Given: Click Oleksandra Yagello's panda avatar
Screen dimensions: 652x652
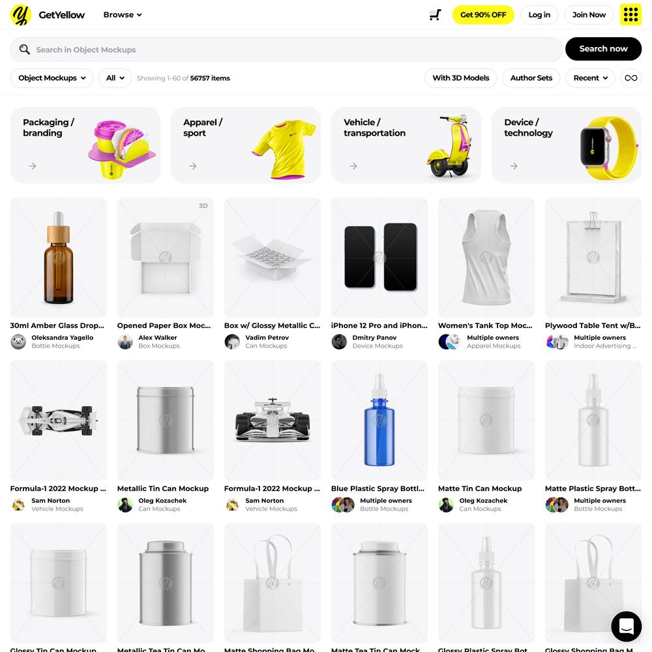Looking at the screenshot, I should 18,342.
